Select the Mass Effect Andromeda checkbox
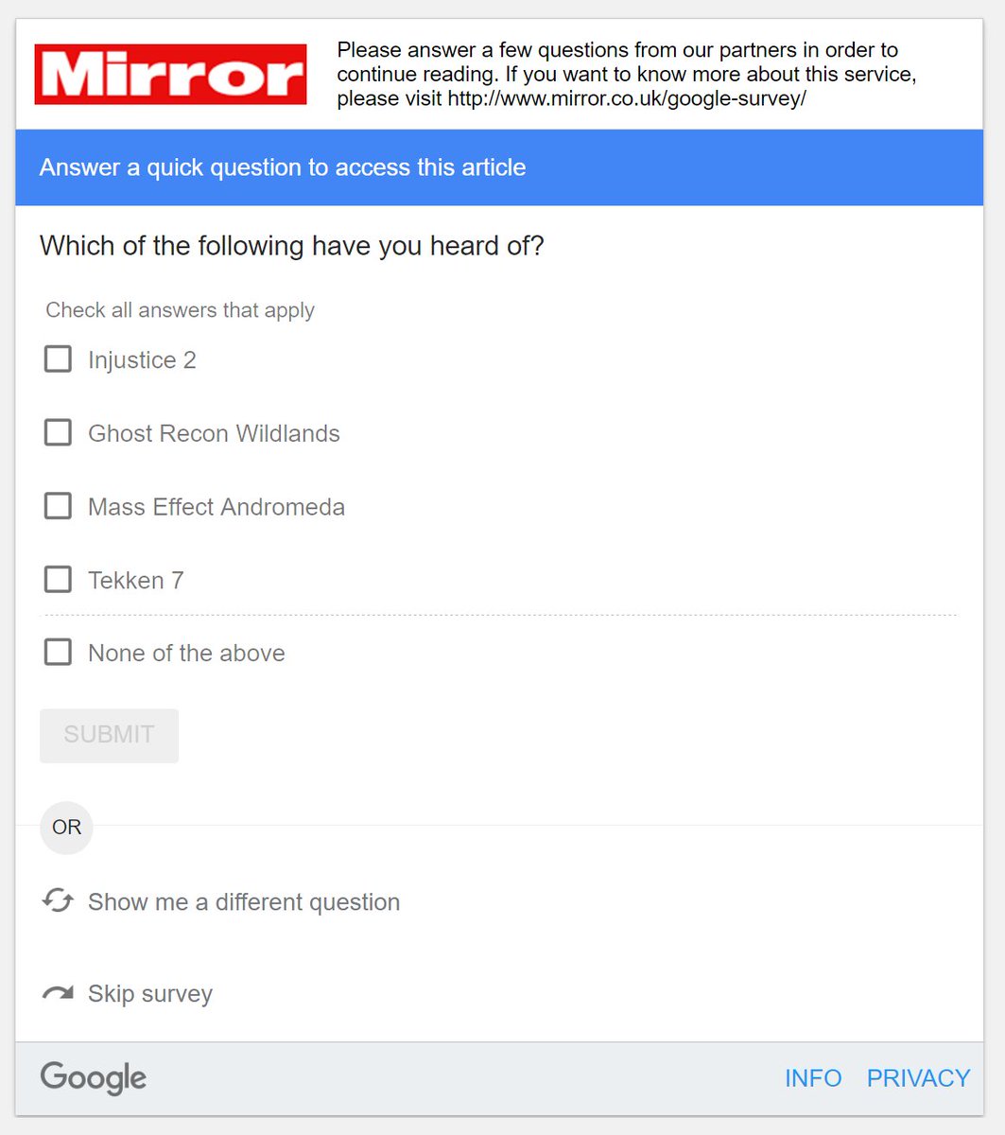The height and width of the screenshot is (1135, 1005). click(x=59, y=506)
